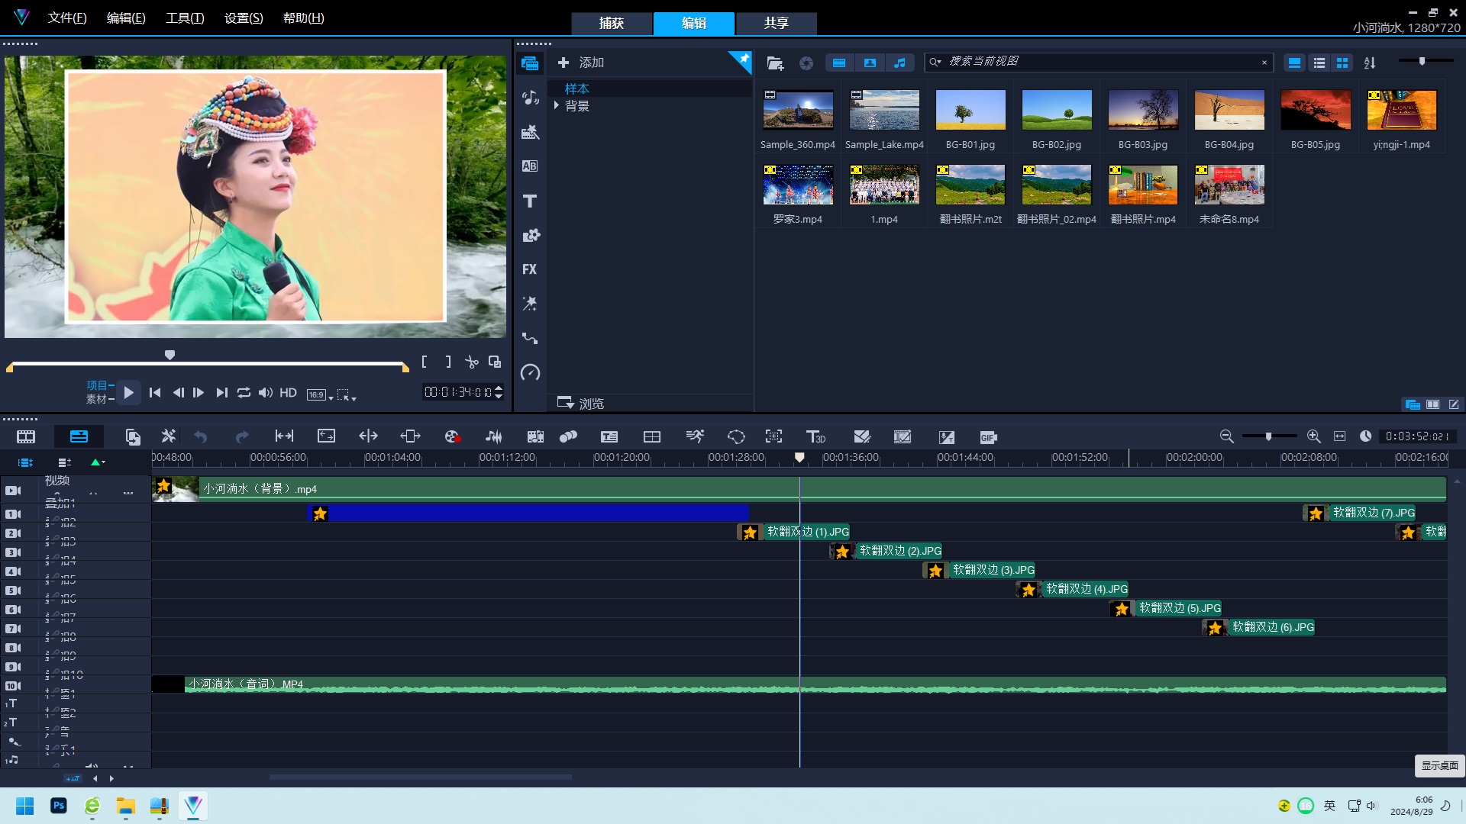Toggle HD preview mode

tap(288, 392)
